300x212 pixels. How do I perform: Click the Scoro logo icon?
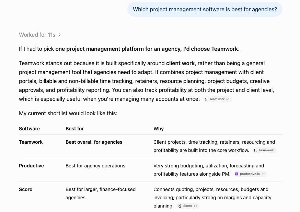pos(180,206)
